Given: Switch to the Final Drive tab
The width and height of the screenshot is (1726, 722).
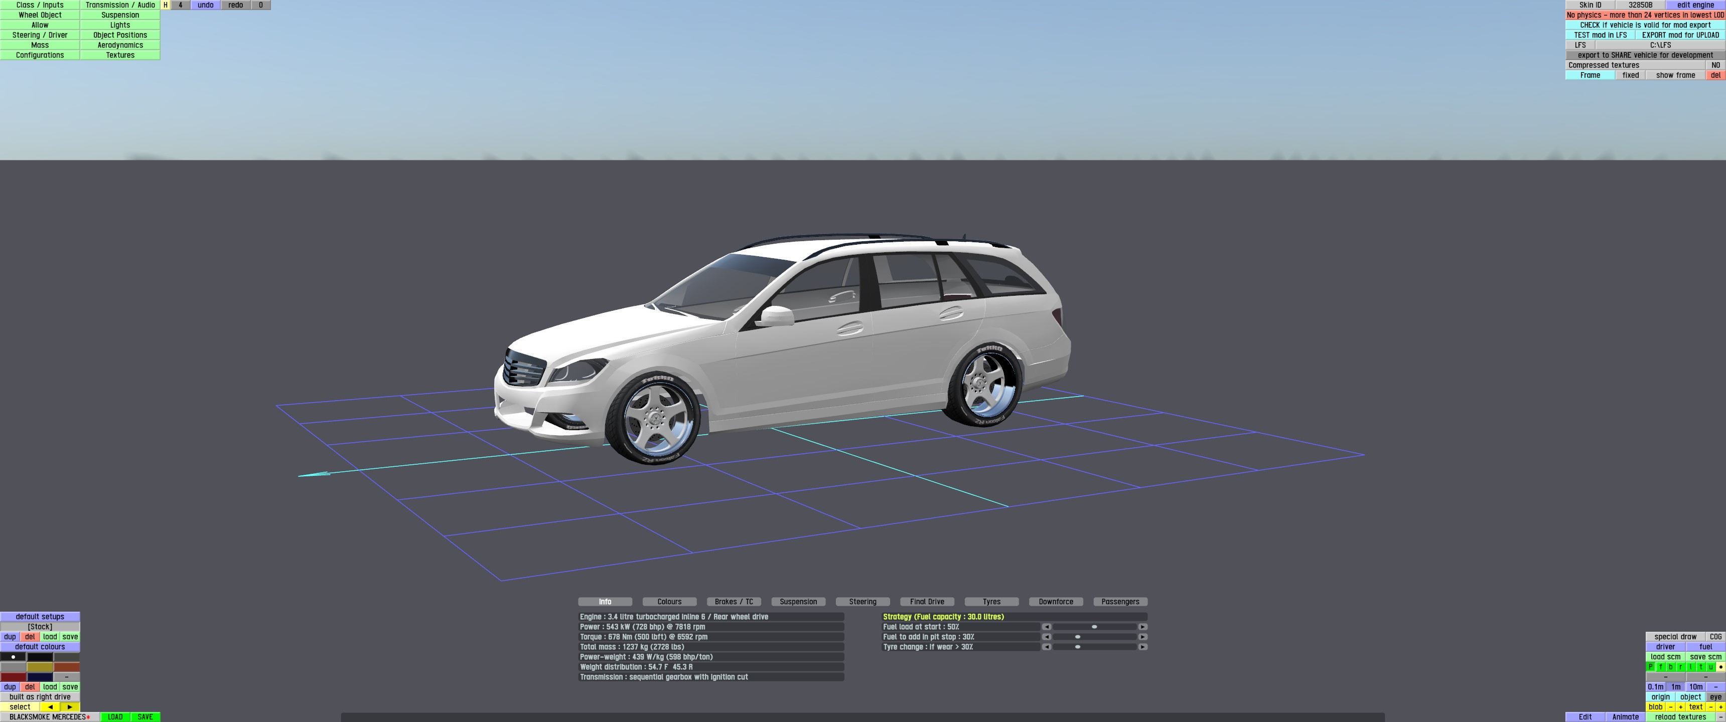Looking at the screenshot, I should point(927,602).
